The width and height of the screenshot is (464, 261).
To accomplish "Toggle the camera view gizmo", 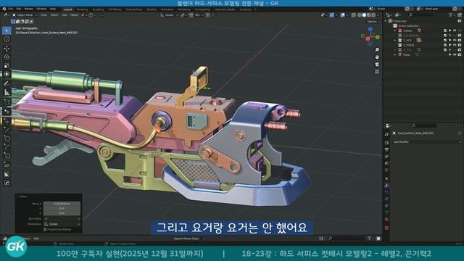I will pyautogui.click(x=377, y=65).
